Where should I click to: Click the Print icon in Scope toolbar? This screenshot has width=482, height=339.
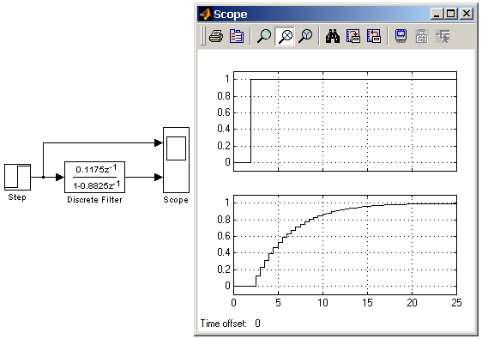(216, 36)
